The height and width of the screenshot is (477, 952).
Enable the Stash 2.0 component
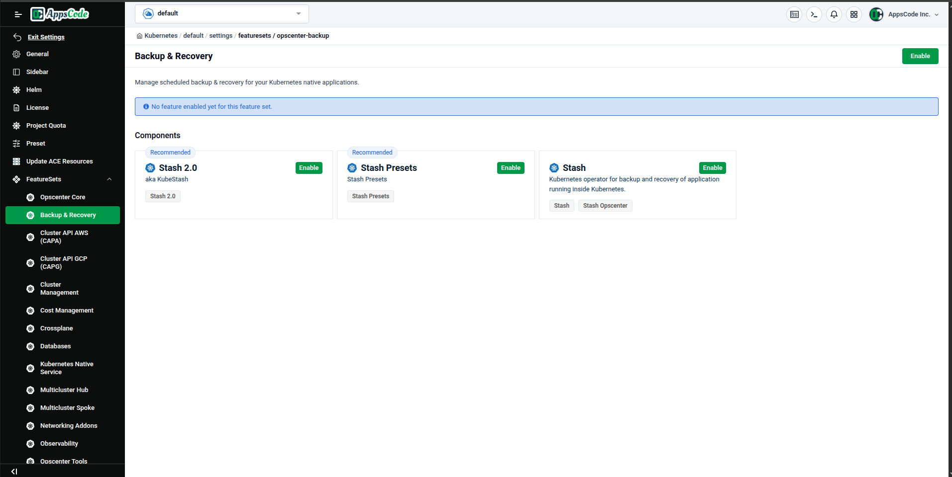[x=309, y=167]
